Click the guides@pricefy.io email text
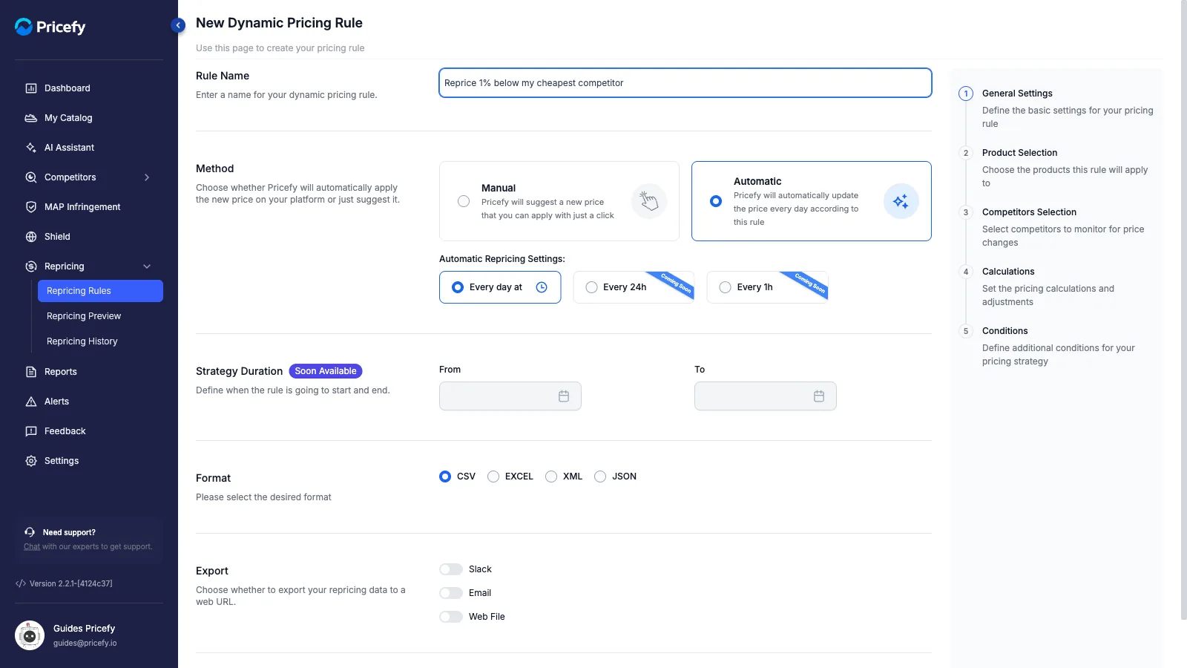This screenshot has width=1187, height=668. [x=85, y=644]
